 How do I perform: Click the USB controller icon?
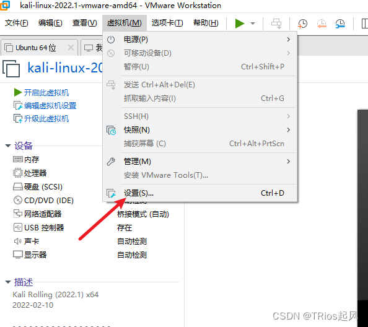pos(18,227)
